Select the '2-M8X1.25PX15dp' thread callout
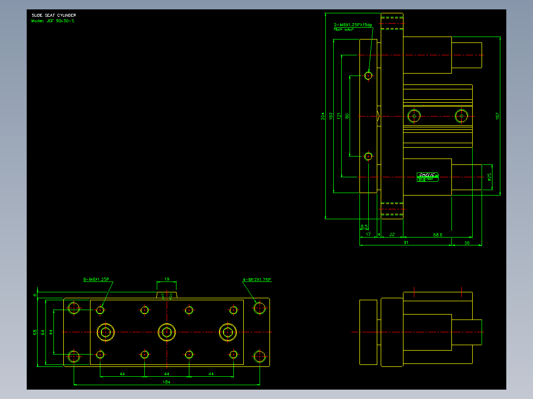 (x=353, y=25)
